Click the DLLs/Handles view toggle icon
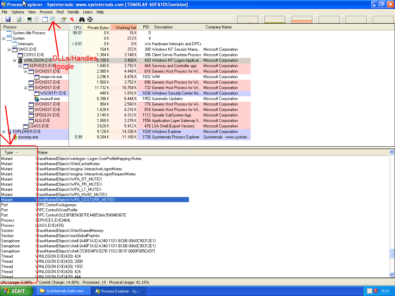Screen dimensions: 395x296 pos(53,20)
